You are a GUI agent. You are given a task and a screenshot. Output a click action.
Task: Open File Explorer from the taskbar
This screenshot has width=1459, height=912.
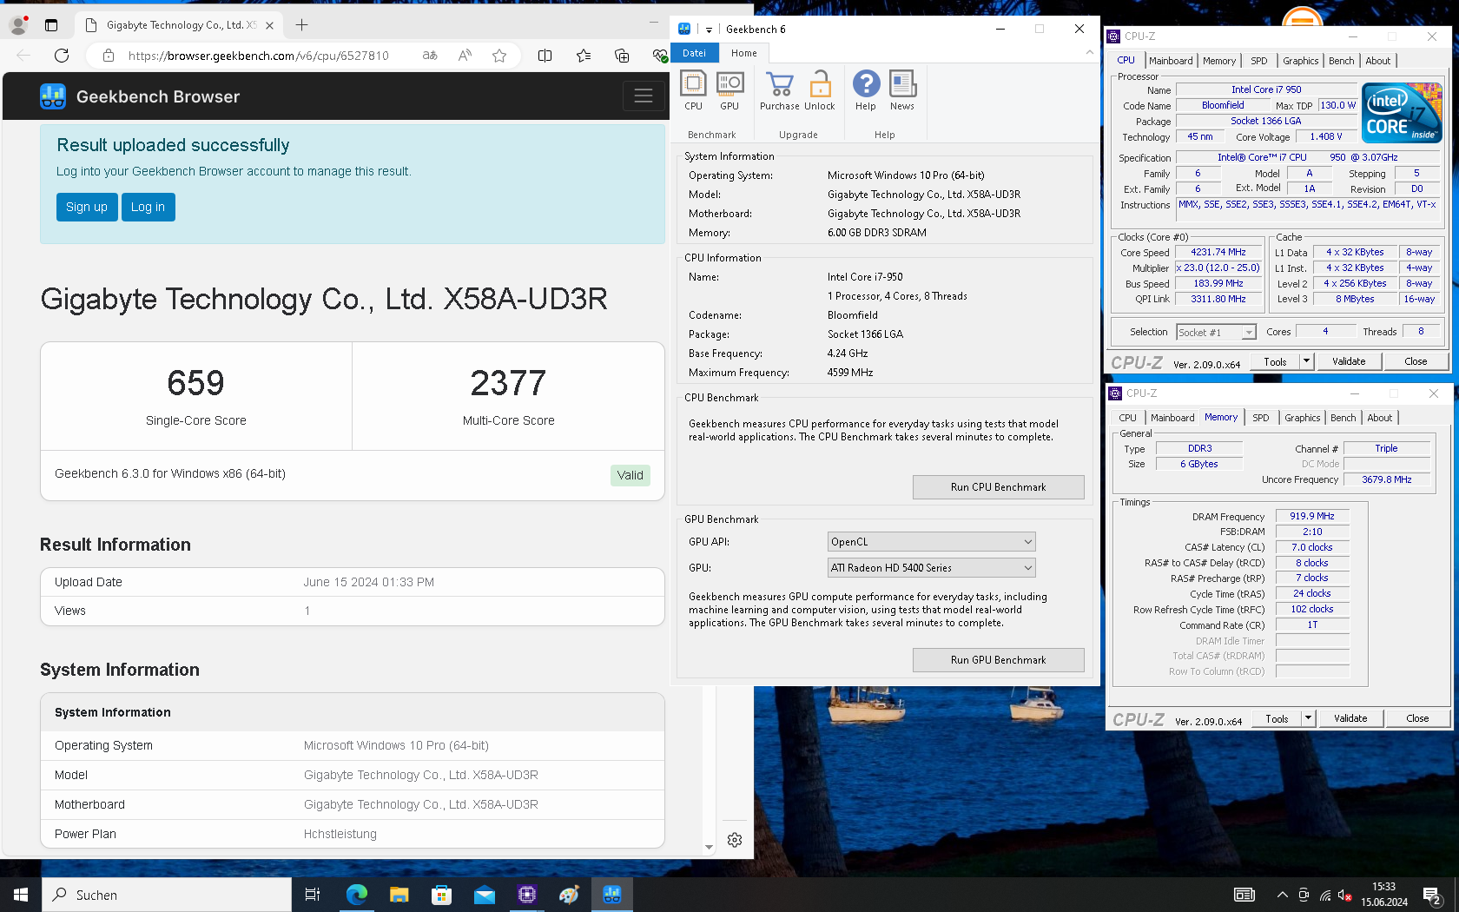[x=399, y=895]
